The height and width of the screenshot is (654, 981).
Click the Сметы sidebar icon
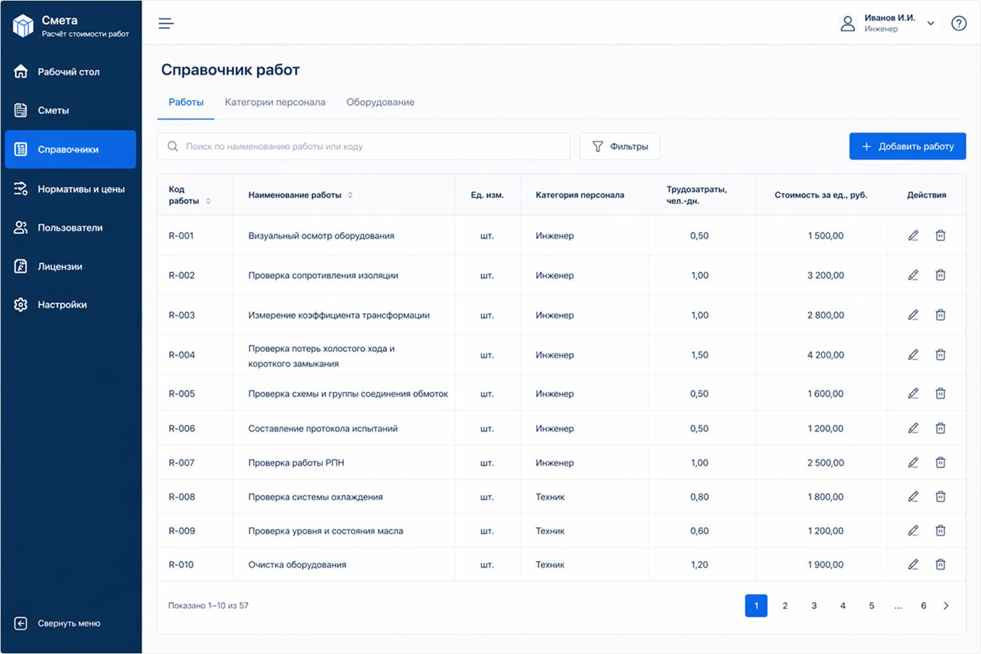(x=21, y=111)
